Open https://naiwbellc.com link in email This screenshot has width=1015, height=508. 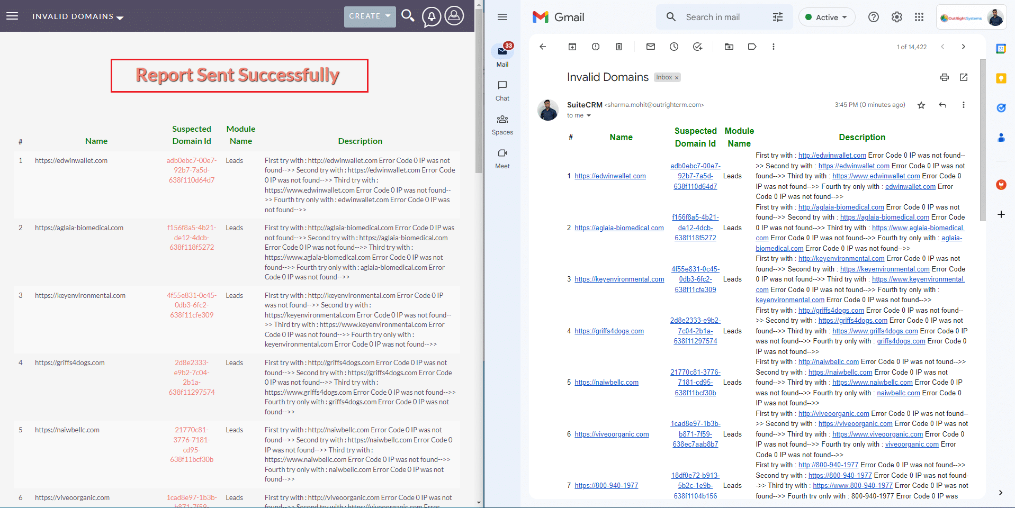click(606, 383)
